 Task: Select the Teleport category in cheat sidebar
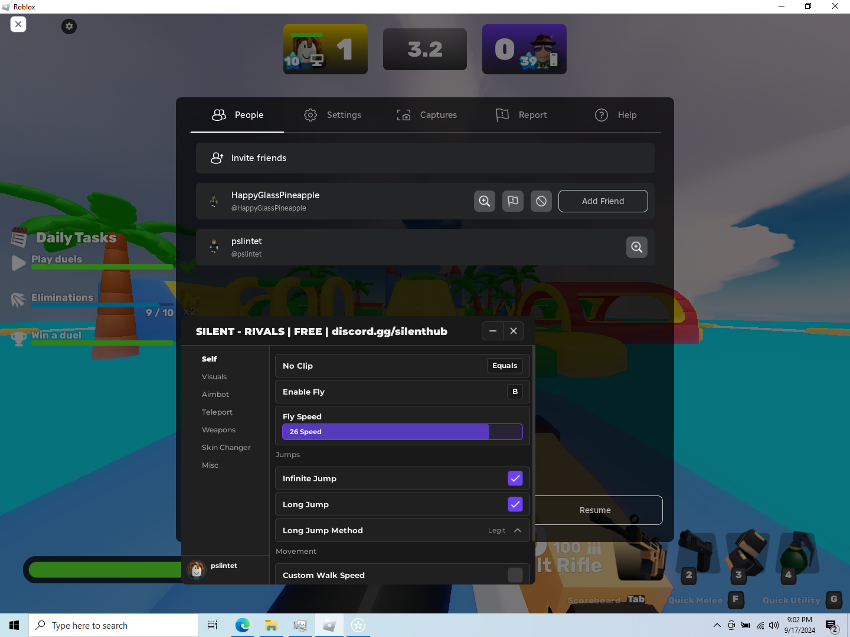(x=217, y=412)
